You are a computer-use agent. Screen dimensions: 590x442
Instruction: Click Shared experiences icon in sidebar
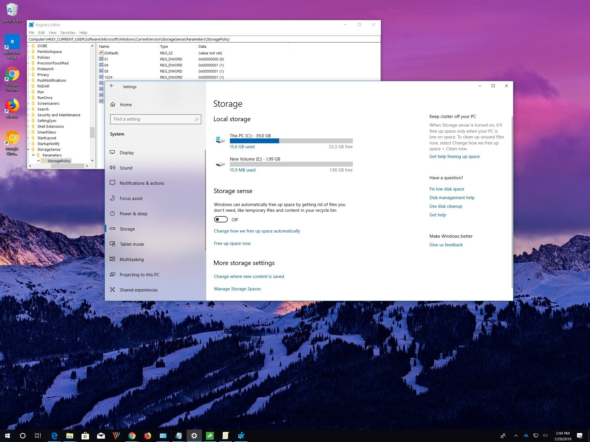point(113,290)
